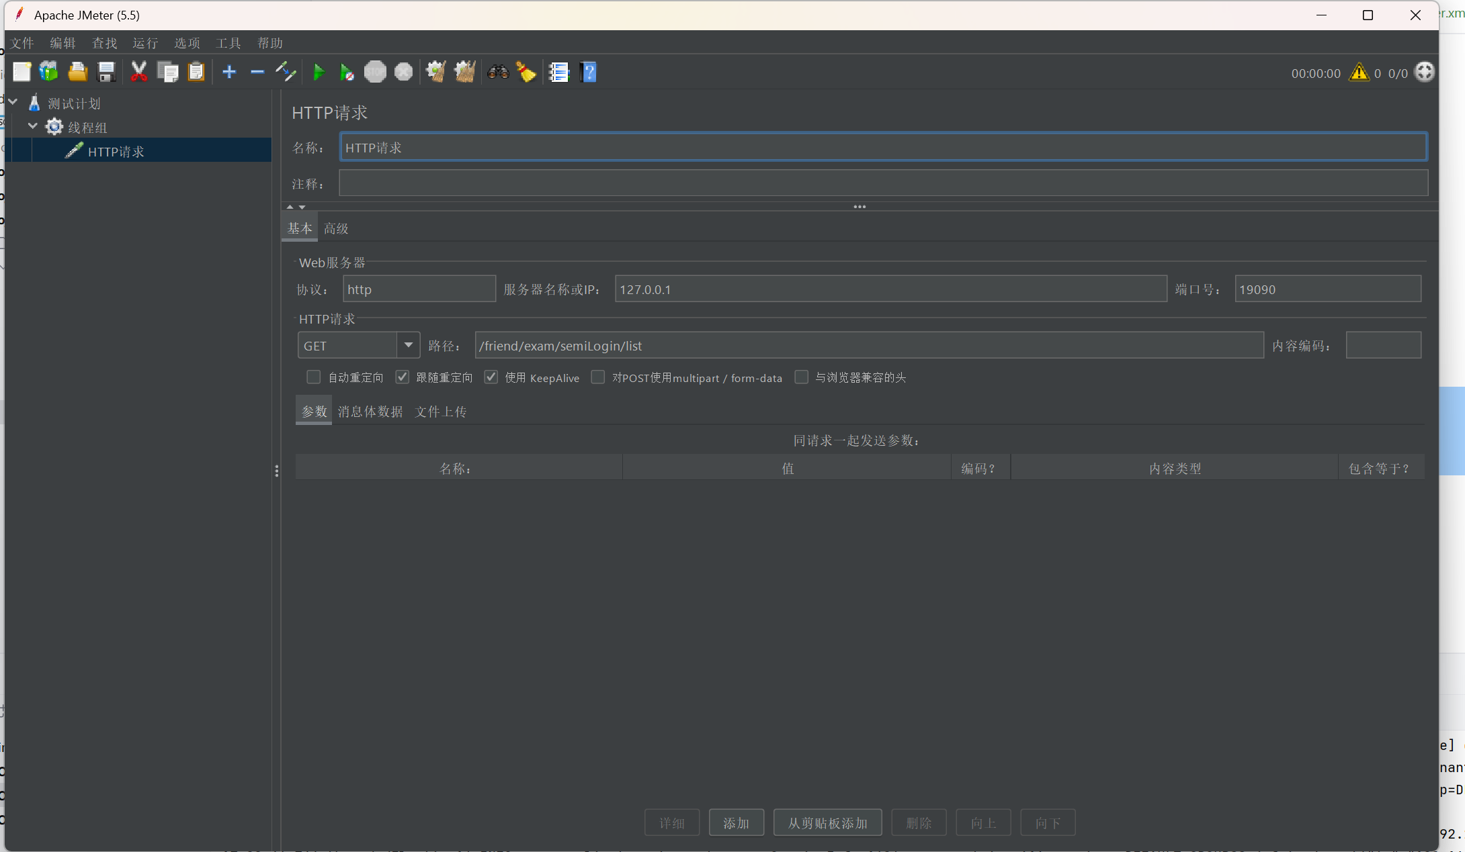Click the 向下 button
The height and width of the screenshot is (852, 1465).
point(1048,822)
